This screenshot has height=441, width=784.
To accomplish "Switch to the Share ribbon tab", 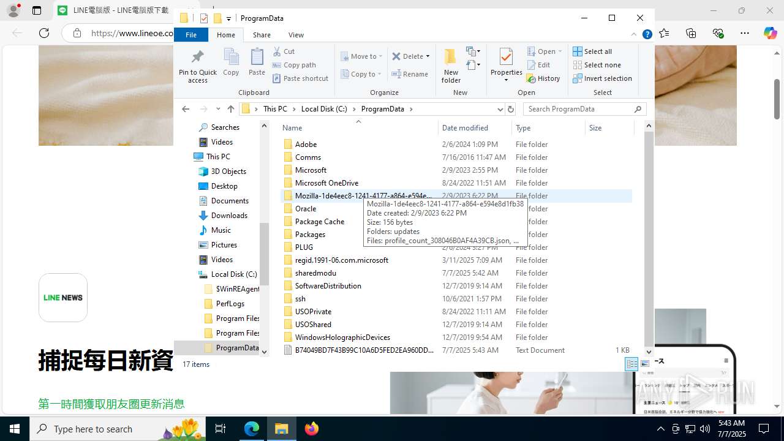I will point(262,35).
